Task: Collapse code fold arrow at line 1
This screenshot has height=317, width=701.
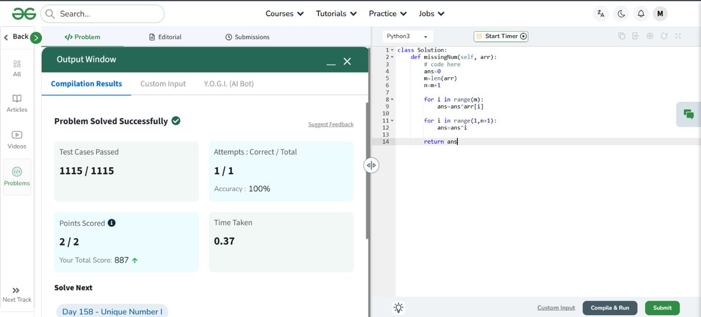Action: tap(392, 50)
